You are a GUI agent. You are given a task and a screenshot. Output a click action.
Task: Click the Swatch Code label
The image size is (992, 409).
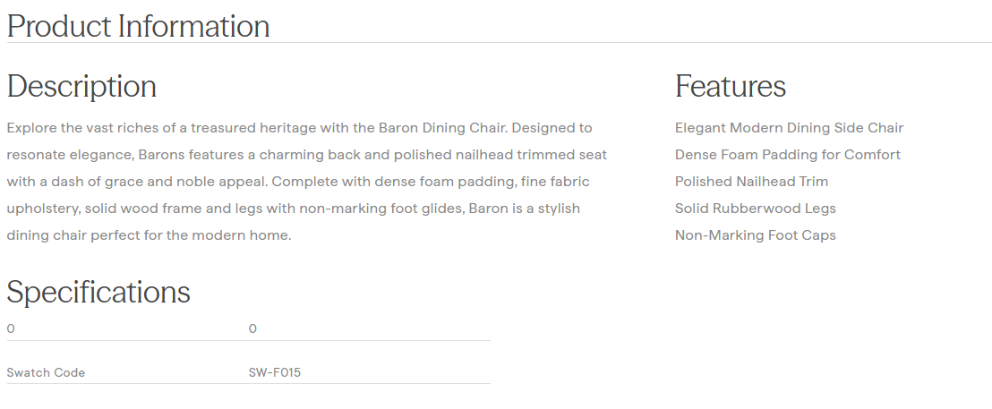point(46,372)
